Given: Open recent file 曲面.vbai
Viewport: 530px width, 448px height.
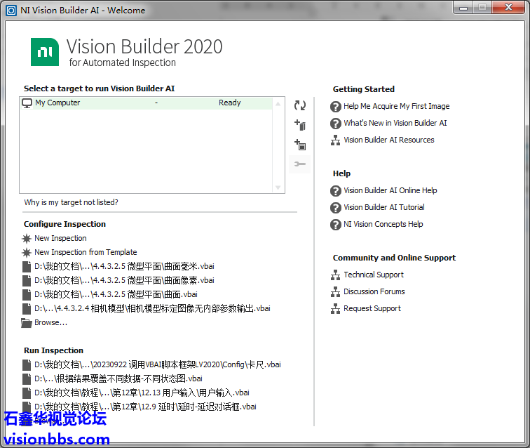Looking at the screenshot, I should click(116, 294).
